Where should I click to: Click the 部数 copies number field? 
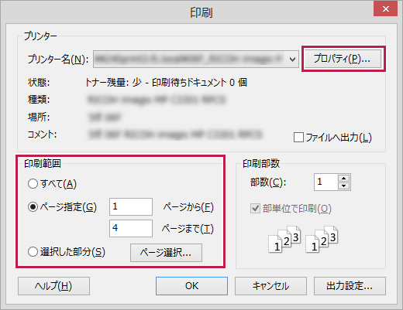point(326,182)
